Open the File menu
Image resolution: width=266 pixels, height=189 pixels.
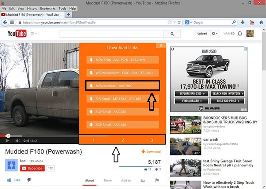[4, 8]
